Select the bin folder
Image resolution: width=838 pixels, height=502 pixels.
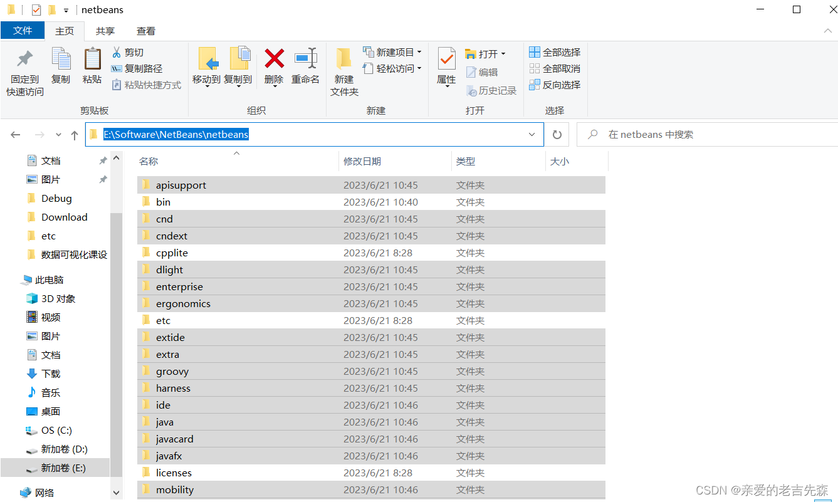pos(371,202)
